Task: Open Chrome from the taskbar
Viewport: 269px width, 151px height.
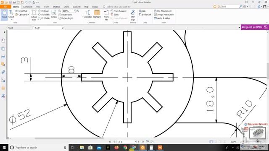Action: tap(125, 147)
